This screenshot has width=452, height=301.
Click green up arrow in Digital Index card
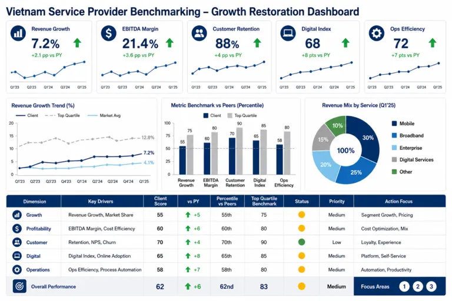pyautogui.click(x=345, y=43)
